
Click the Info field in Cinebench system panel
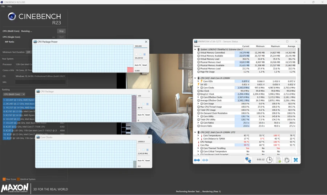40,82
